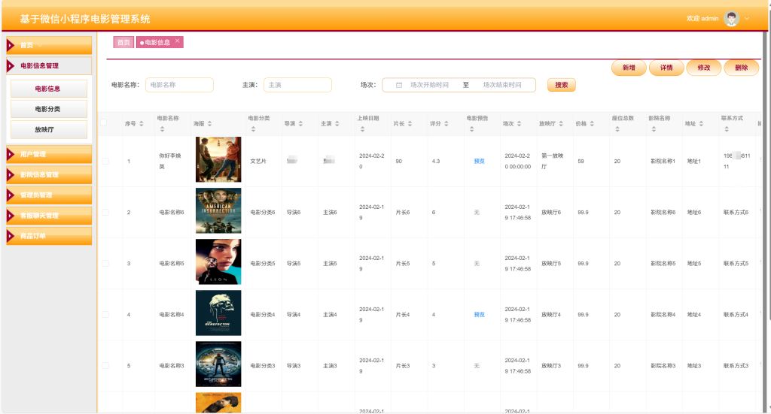Switch to the 首页 tab
This screenshot has width=771, height=414.
(123, 43)
